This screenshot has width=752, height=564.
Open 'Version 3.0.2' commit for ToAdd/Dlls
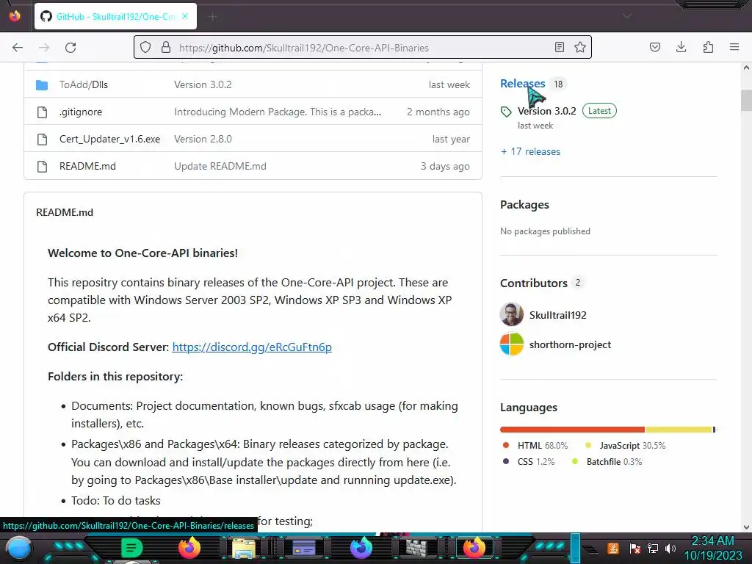(203, 85)
